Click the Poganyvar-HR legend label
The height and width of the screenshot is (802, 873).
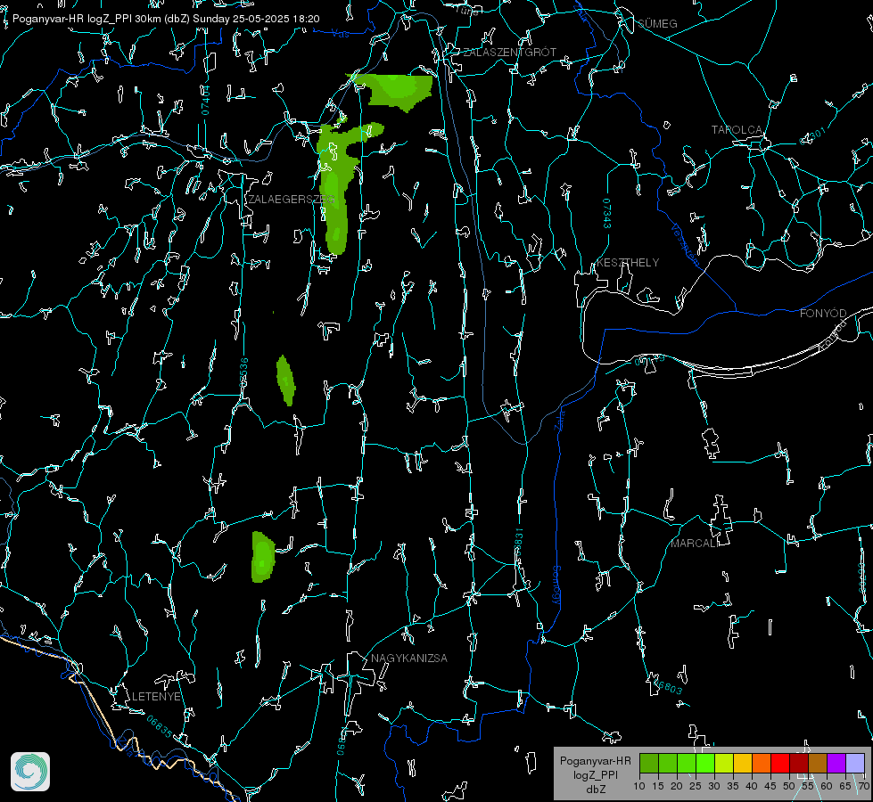point(595,761)
